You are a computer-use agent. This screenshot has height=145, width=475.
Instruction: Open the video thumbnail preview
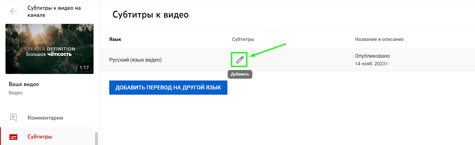click(49, 49)
